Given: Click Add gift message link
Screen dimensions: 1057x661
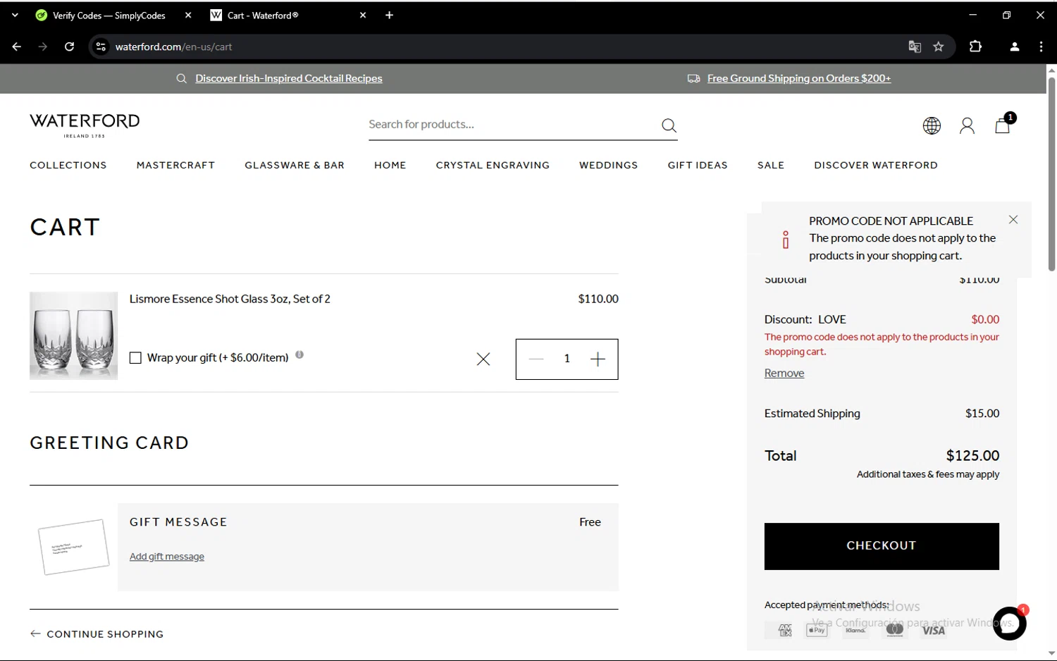Looking at the screenshot, I should 167,556.
